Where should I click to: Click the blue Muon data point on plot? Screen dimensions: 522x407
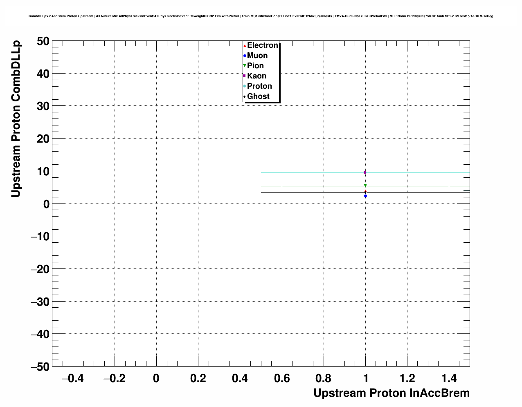[365, 196]
